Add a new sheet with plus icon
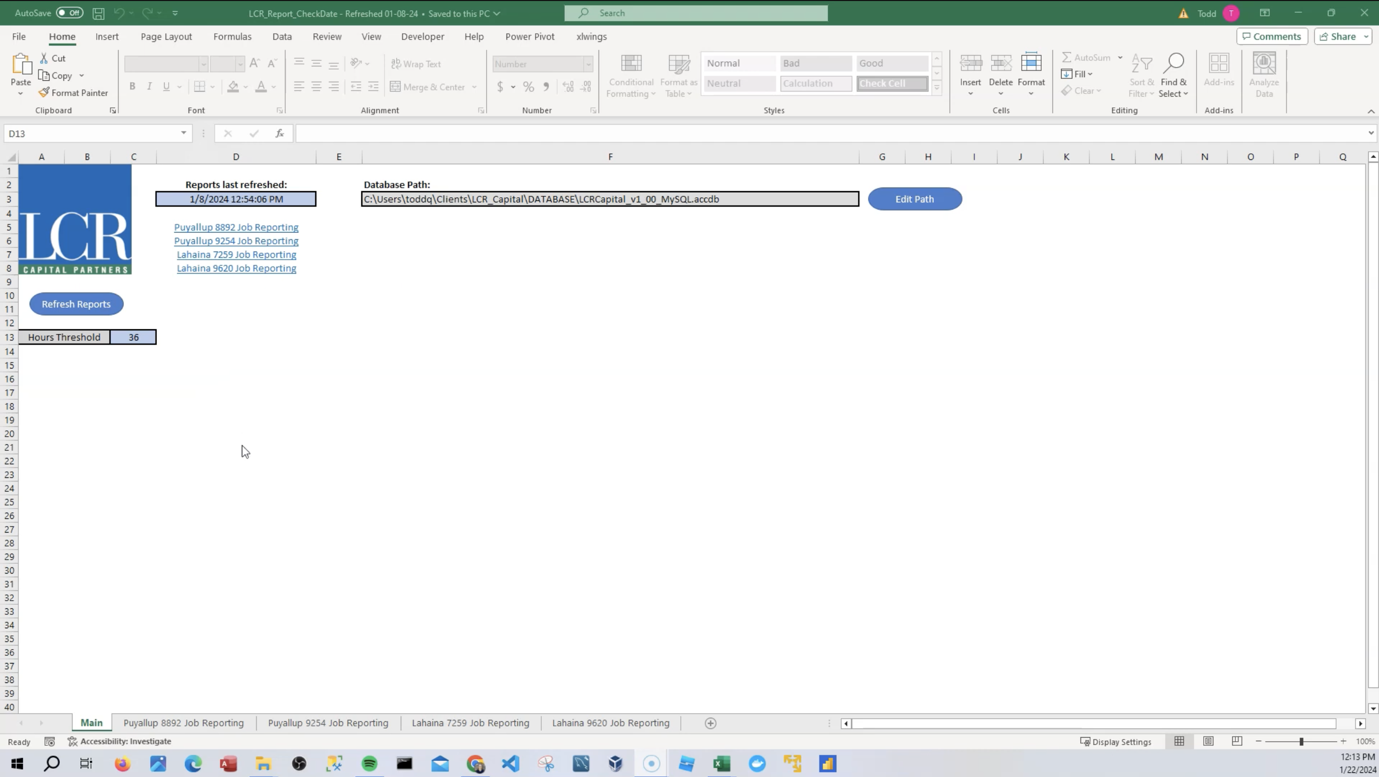Viewport: 1379px width, 777px height. coord(710,723)
